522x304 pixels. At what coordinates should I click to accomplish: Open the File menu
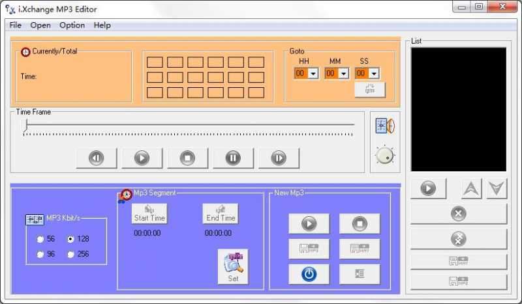tap(15, 25)
